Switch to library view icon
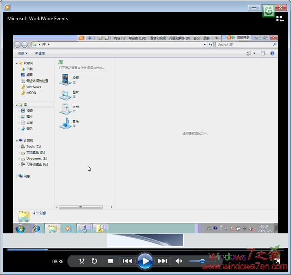The width and height of the screenshot is (291, 275). coord(280,19)
